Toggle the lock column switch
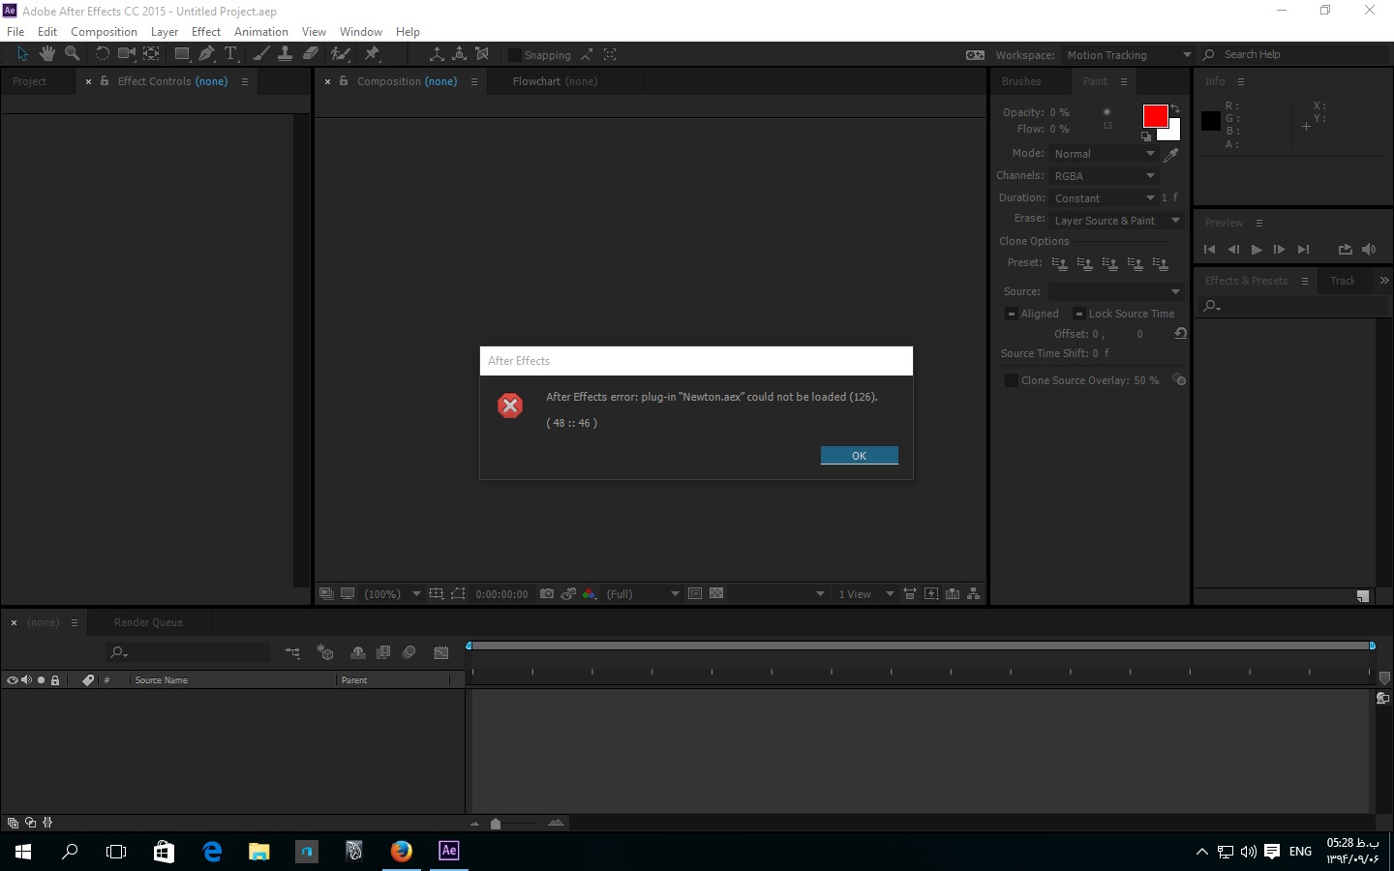Viewport: 1394px width, 871px height. coord(55,680)
